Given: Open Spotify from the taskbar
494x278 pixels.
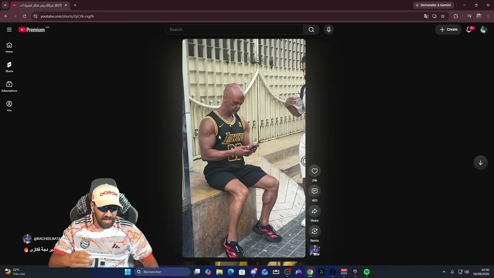Looking at the screenshot, I should pyautogui.click(x=367, y=272).
